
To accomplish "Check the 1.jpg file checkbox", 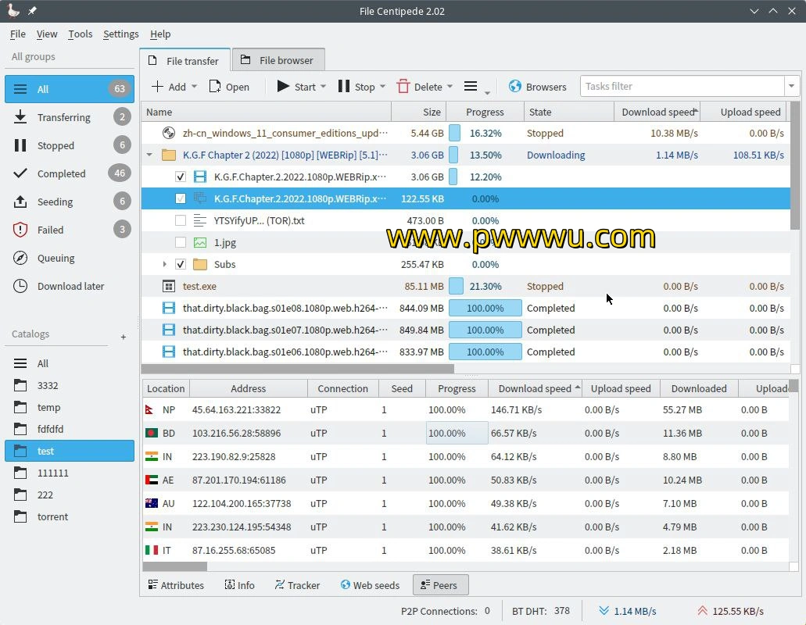I will (181, 242).
